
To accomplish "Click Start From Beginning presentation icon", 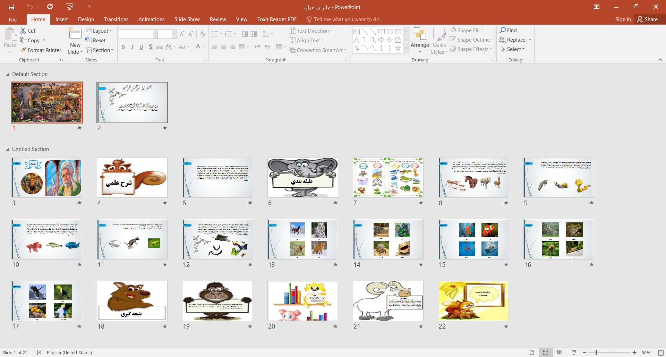I will point(70,7).
